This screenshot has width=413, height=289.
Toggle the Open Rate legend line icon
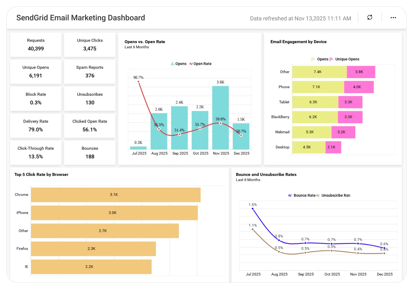click(x=191, y=64)
